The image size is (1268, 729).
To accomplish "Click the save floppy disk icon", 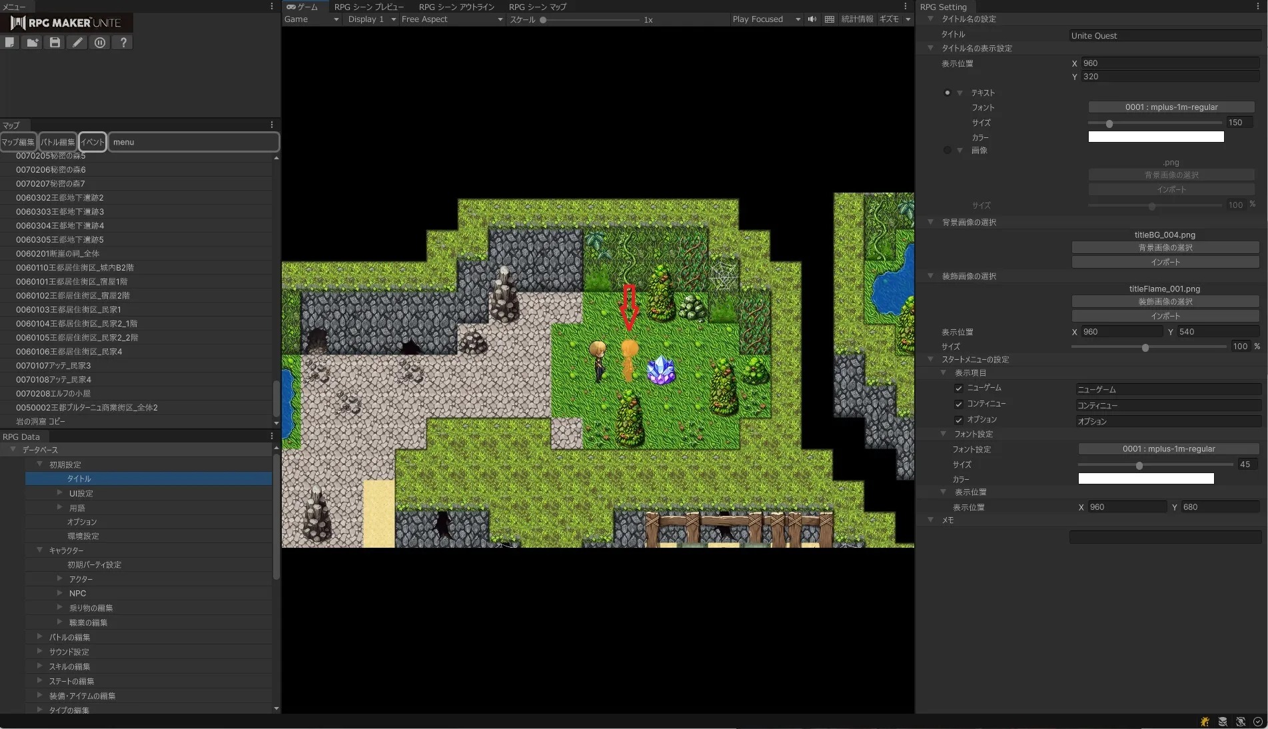I will click(55, 43).
